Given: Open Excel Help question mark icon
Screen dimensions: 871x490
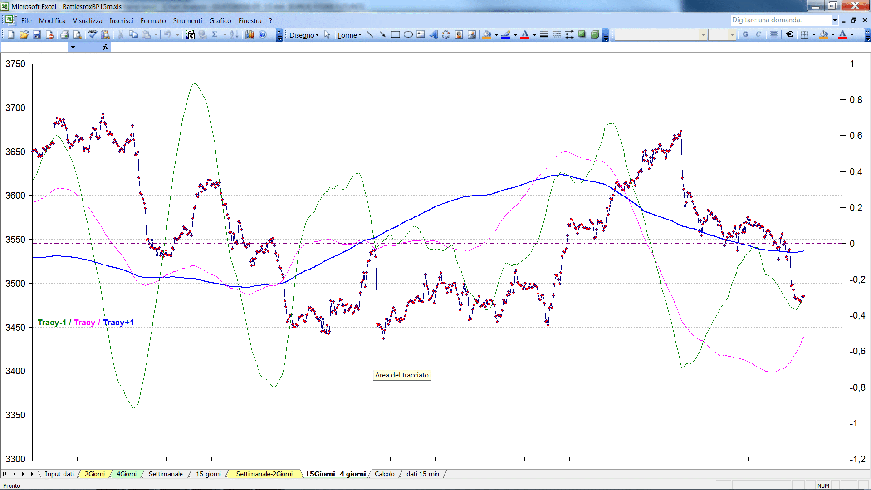Looking at the screenshot, I should pyautogui.click(x=263, y=34).
